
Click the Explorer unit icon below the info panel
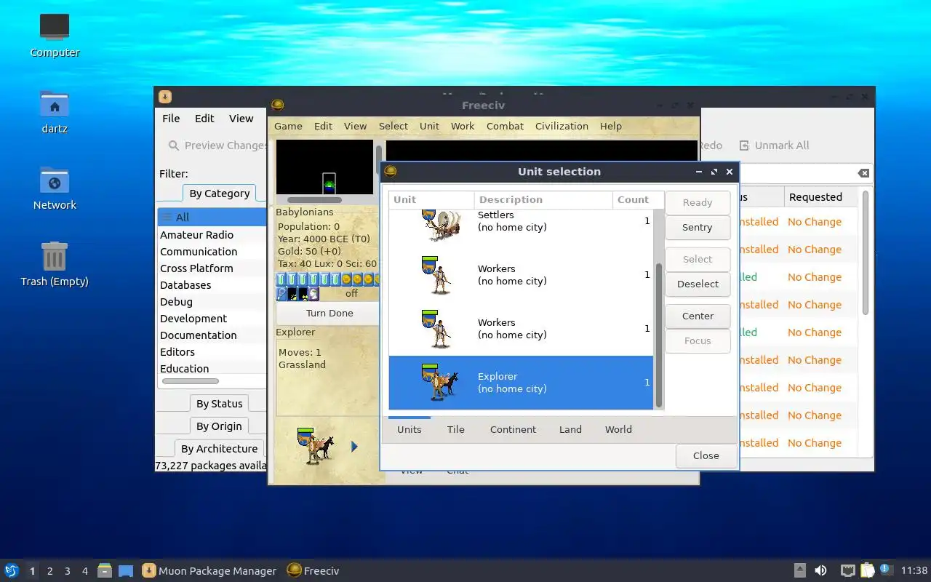[x=316, y=445]
